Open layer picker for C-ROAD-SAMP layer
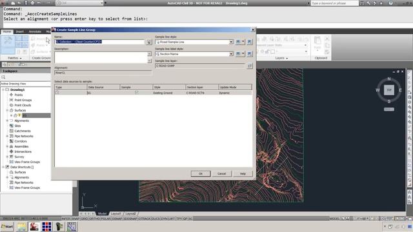 250,66
